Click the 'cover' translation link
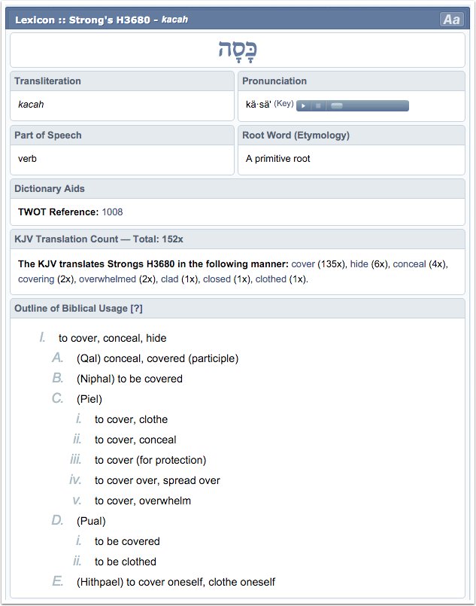The image size is (476, 606). [x=303, y=264]
